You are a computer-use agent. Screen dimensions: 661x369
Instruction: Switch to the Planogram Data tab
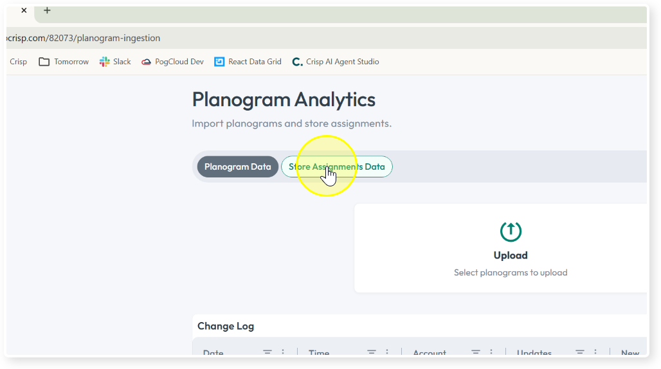click(x=238, y=166)
